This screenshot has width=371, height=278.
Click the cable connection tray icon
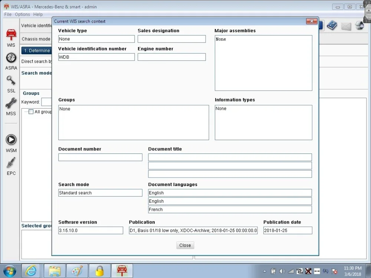pos(299,271)
